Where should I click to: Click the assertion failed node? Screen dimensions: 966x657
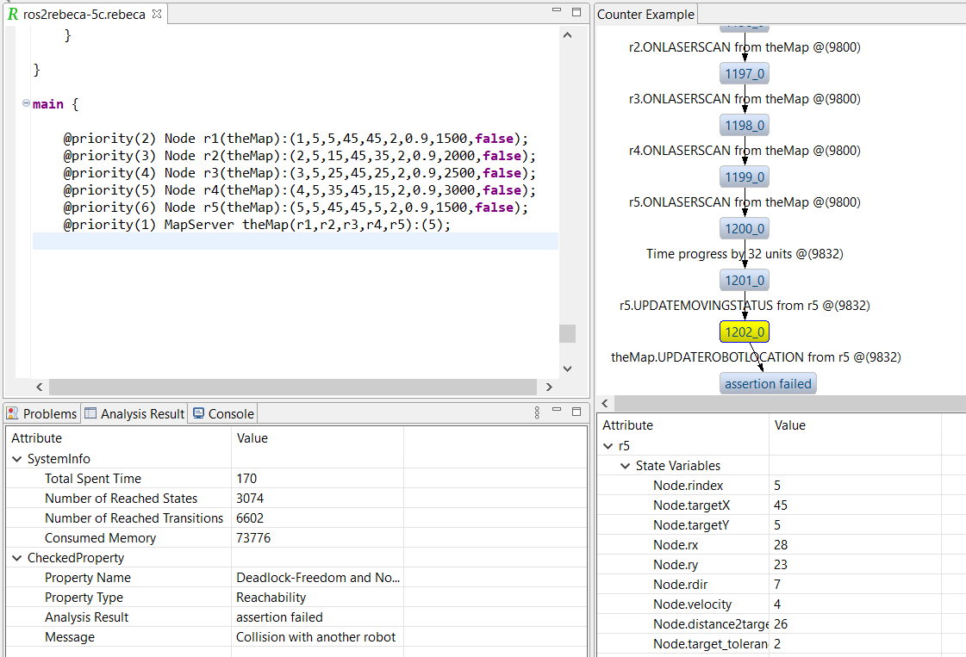(x=768, y=384)
